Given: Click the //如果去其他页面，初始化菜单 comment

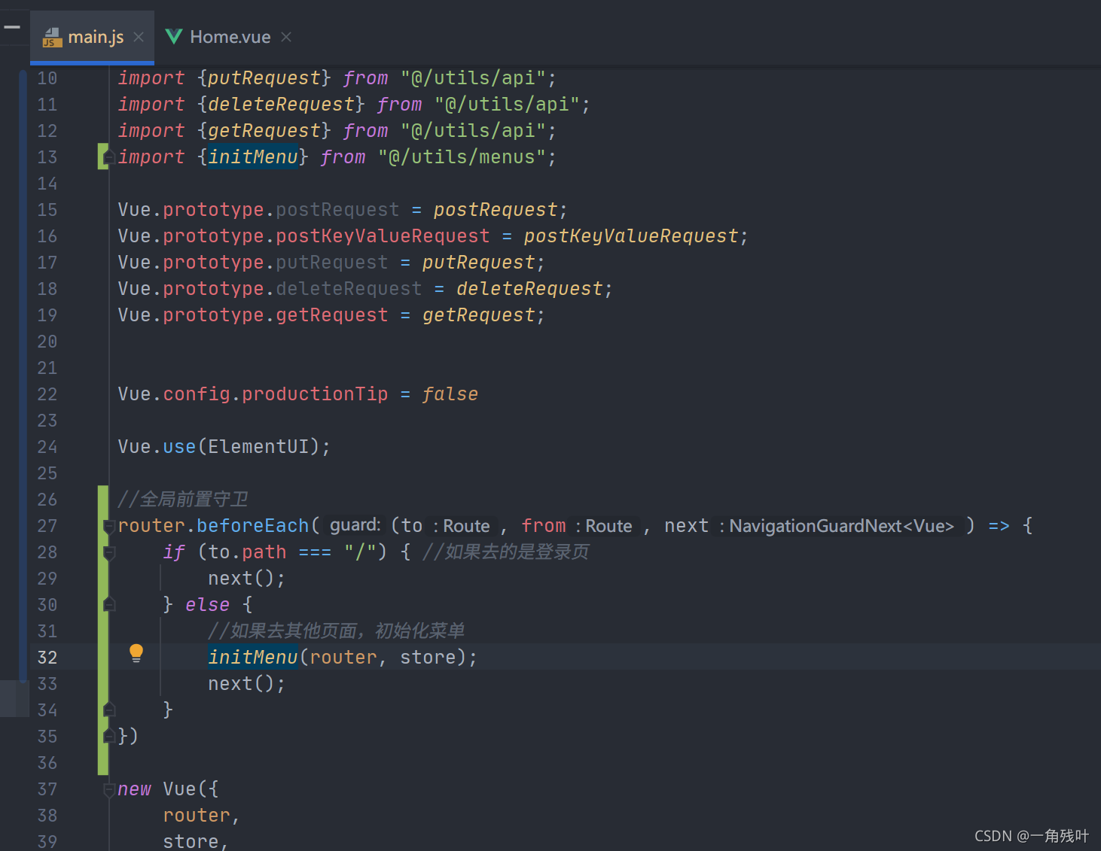Looking at the screenshot, I should 337,631.
